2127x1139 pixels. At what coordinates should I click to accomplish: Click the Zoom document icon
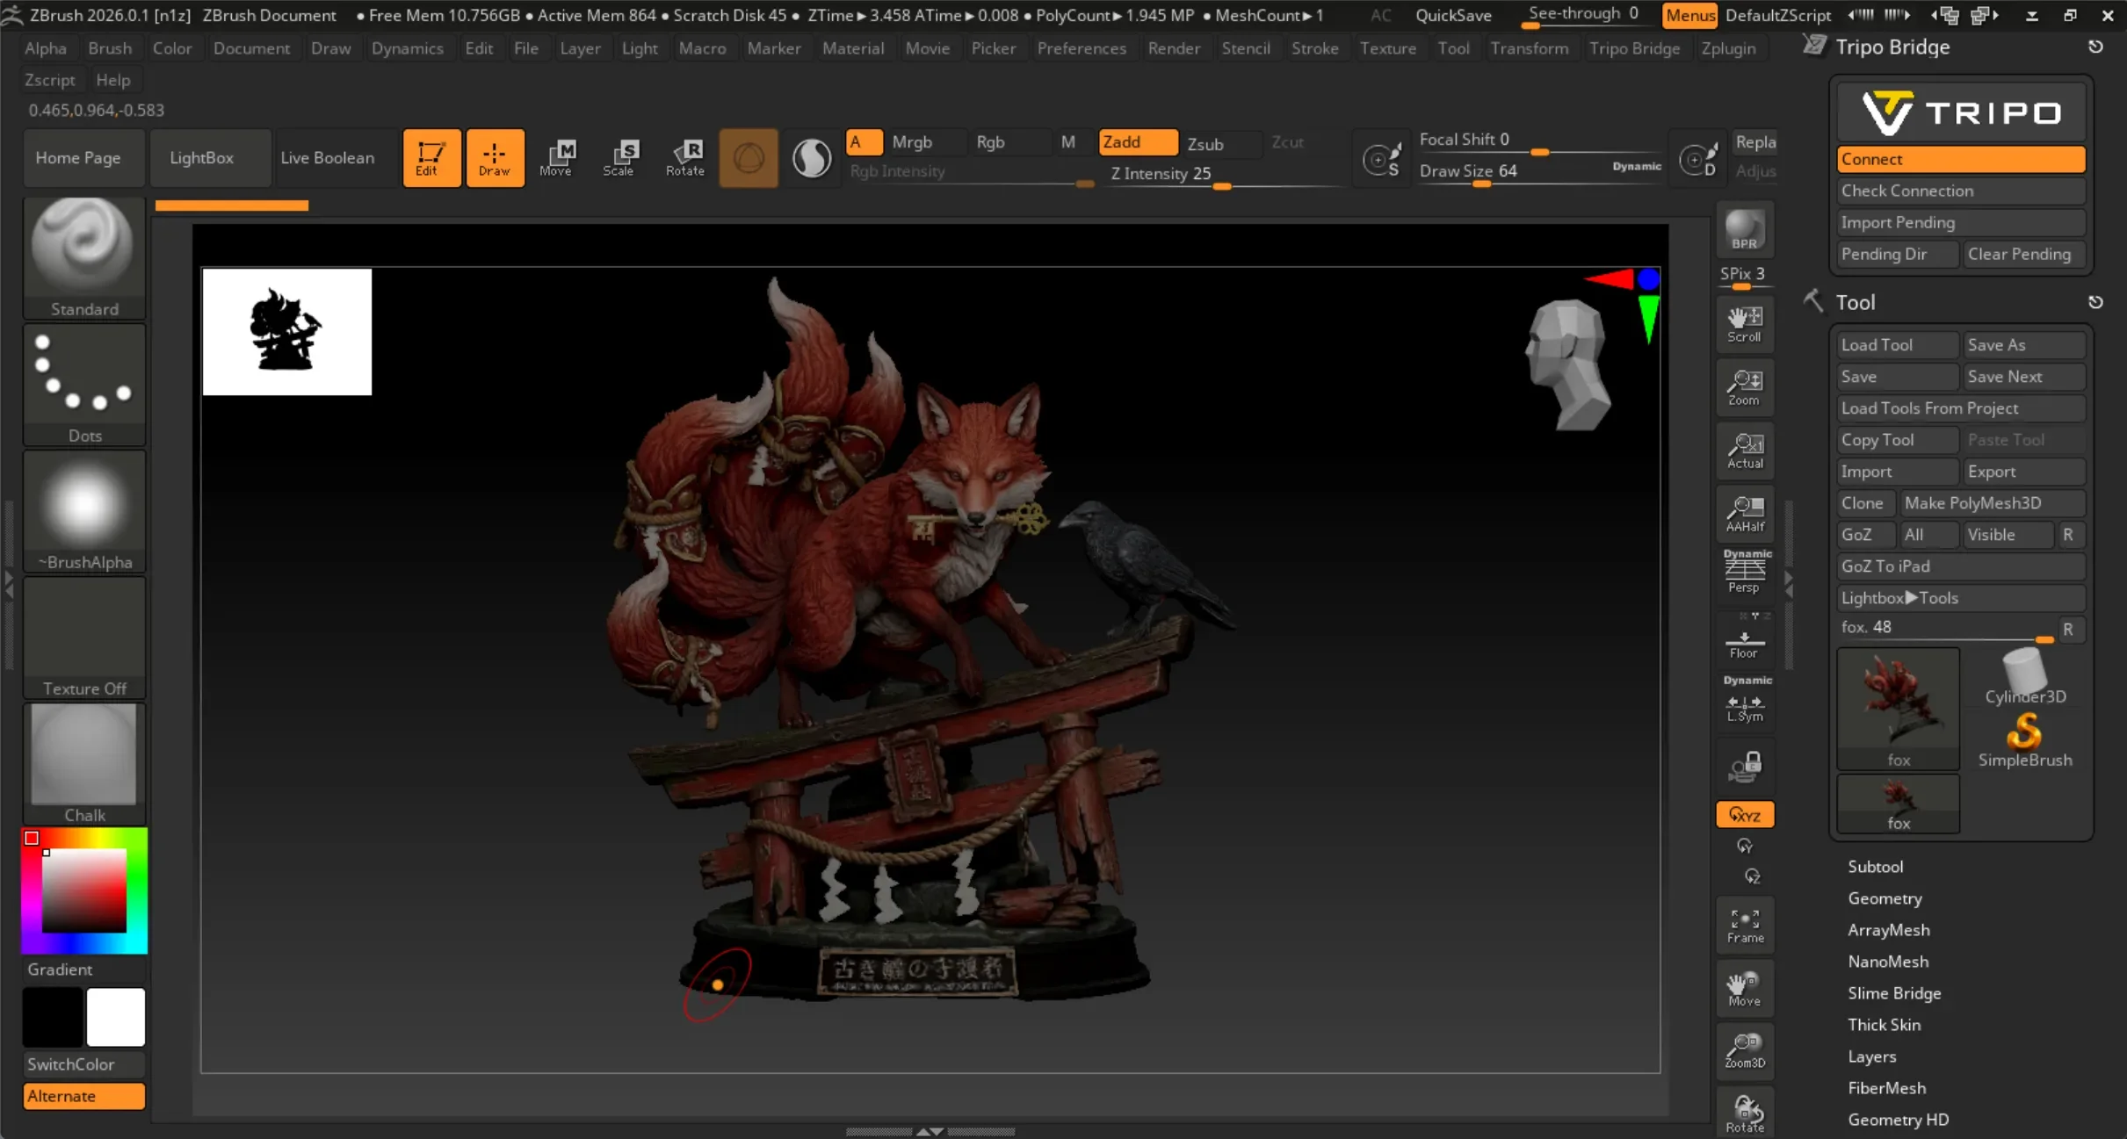pyautogui.click(x=1745, y=387)
